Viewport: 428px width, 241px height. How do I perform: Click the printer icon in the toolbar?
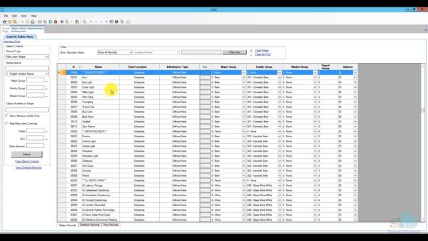pos(33,21)
